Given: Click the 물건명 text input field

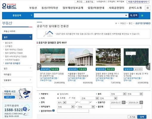Looking at the screenshot, I should click(126, 107).
